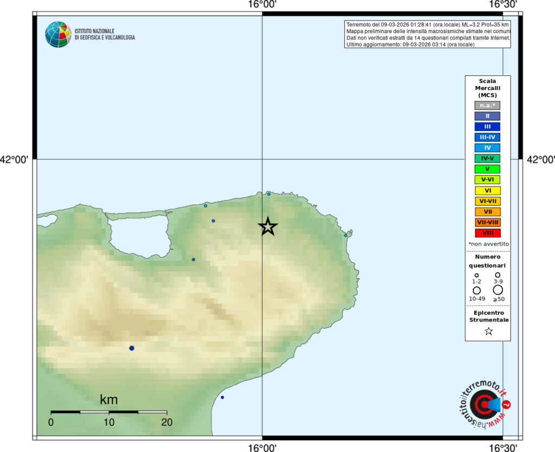The image size is (555, 452).
Task: Click the light blue IV intensity swatch
Action: [487, 147]
